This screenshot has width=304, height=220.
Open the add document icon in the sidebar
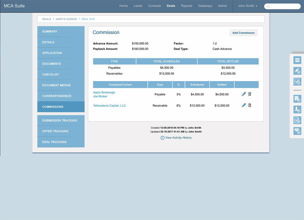tap(297, 120)
